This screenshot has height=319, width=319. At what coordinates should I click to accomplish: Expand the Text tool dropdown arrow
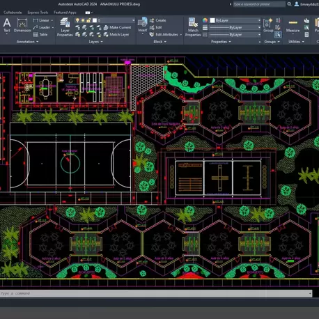tap(7, 34)
